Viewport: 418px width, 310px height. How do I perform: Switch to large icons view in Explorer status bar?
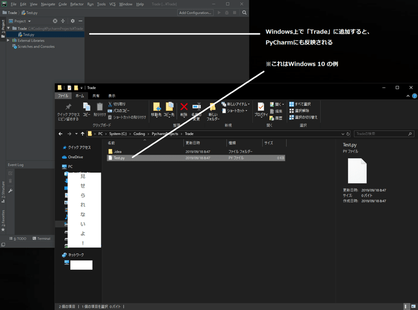[x=413, y=306]
